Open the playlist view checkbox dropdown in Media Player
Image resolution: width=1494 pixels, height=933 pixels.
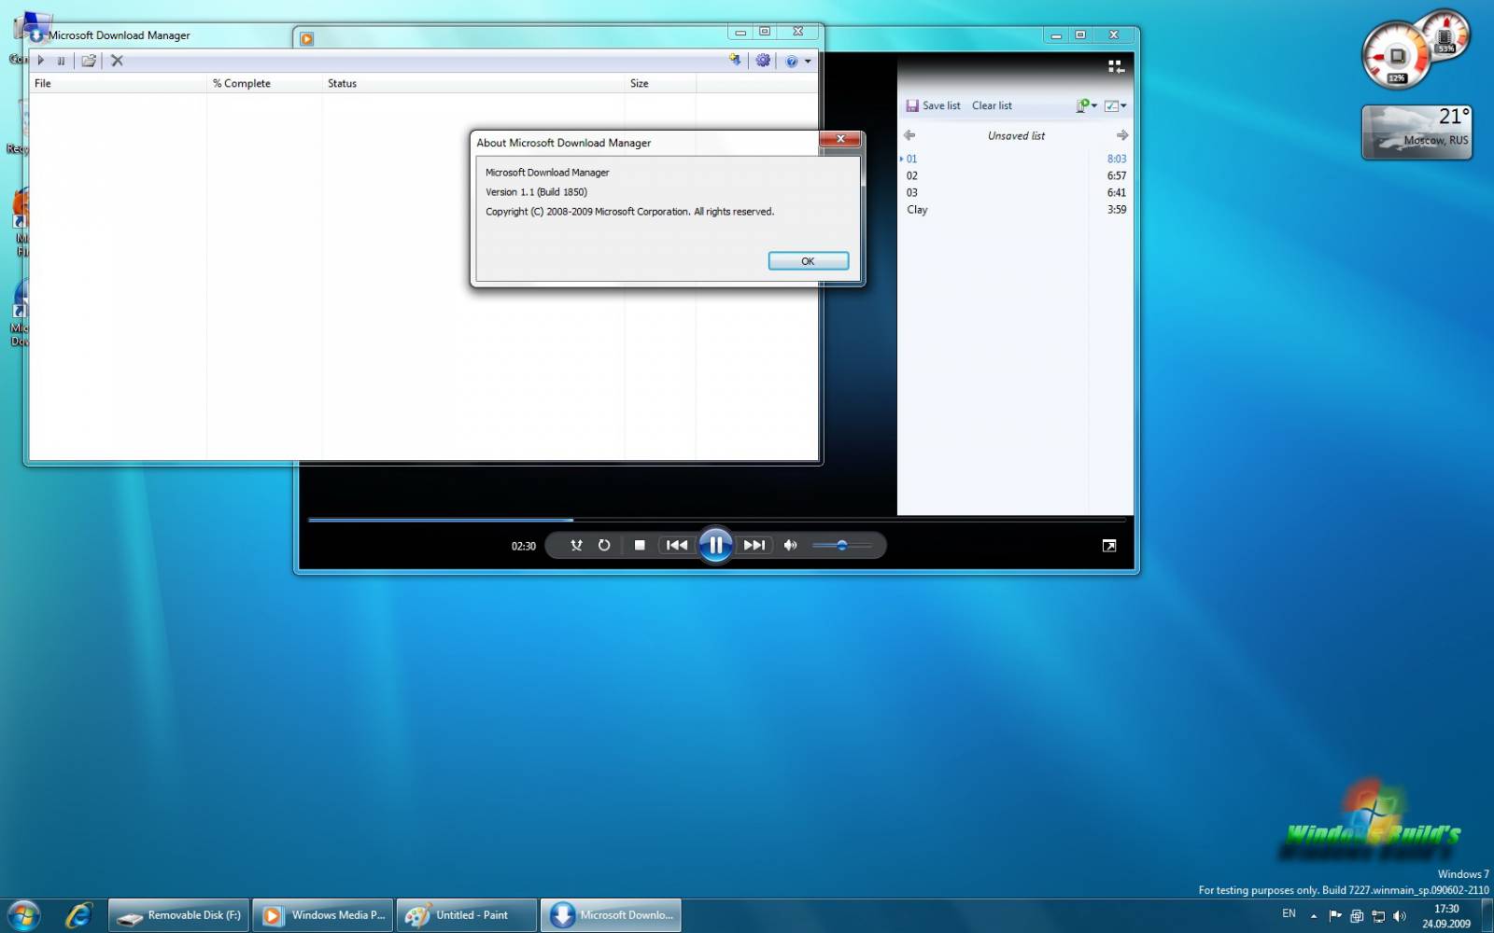coord(1115,105)
